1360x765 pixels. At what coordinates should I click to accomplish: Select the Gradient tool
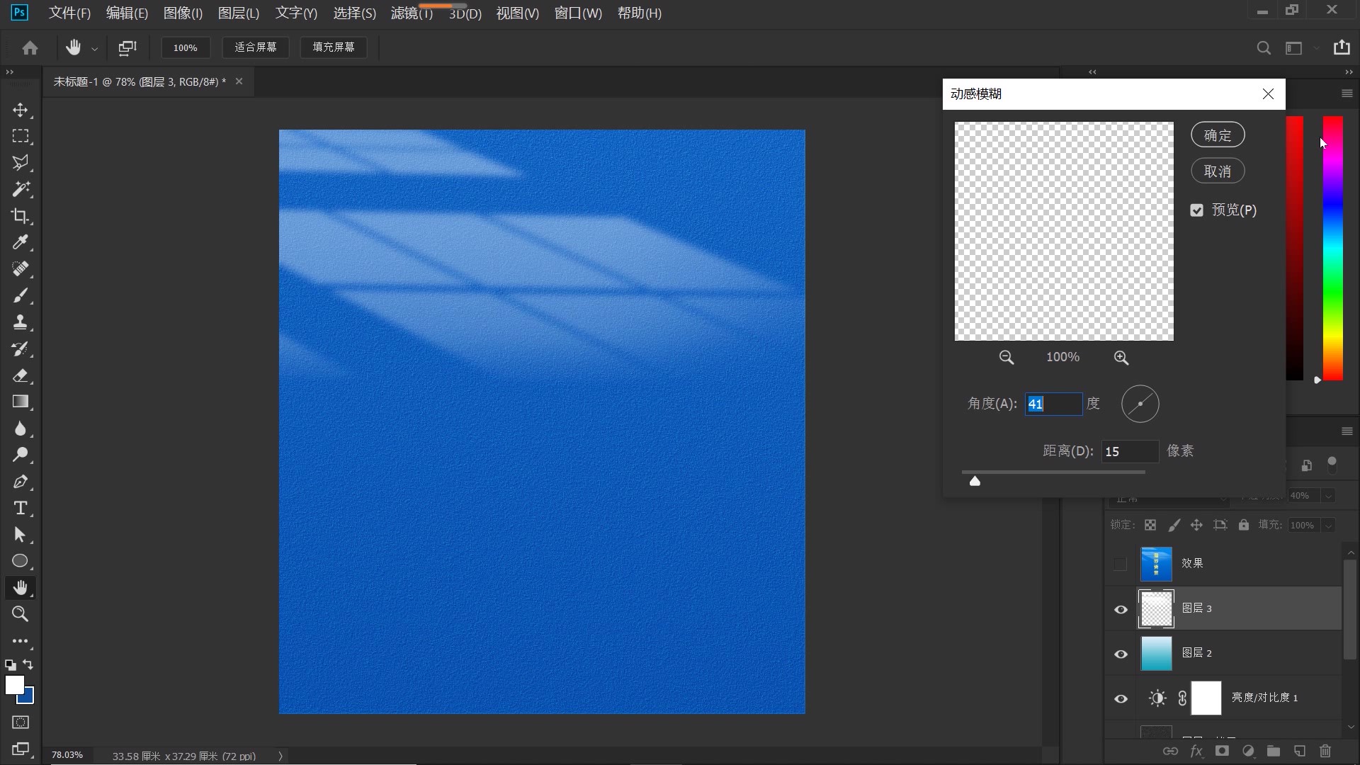point(20,402)
